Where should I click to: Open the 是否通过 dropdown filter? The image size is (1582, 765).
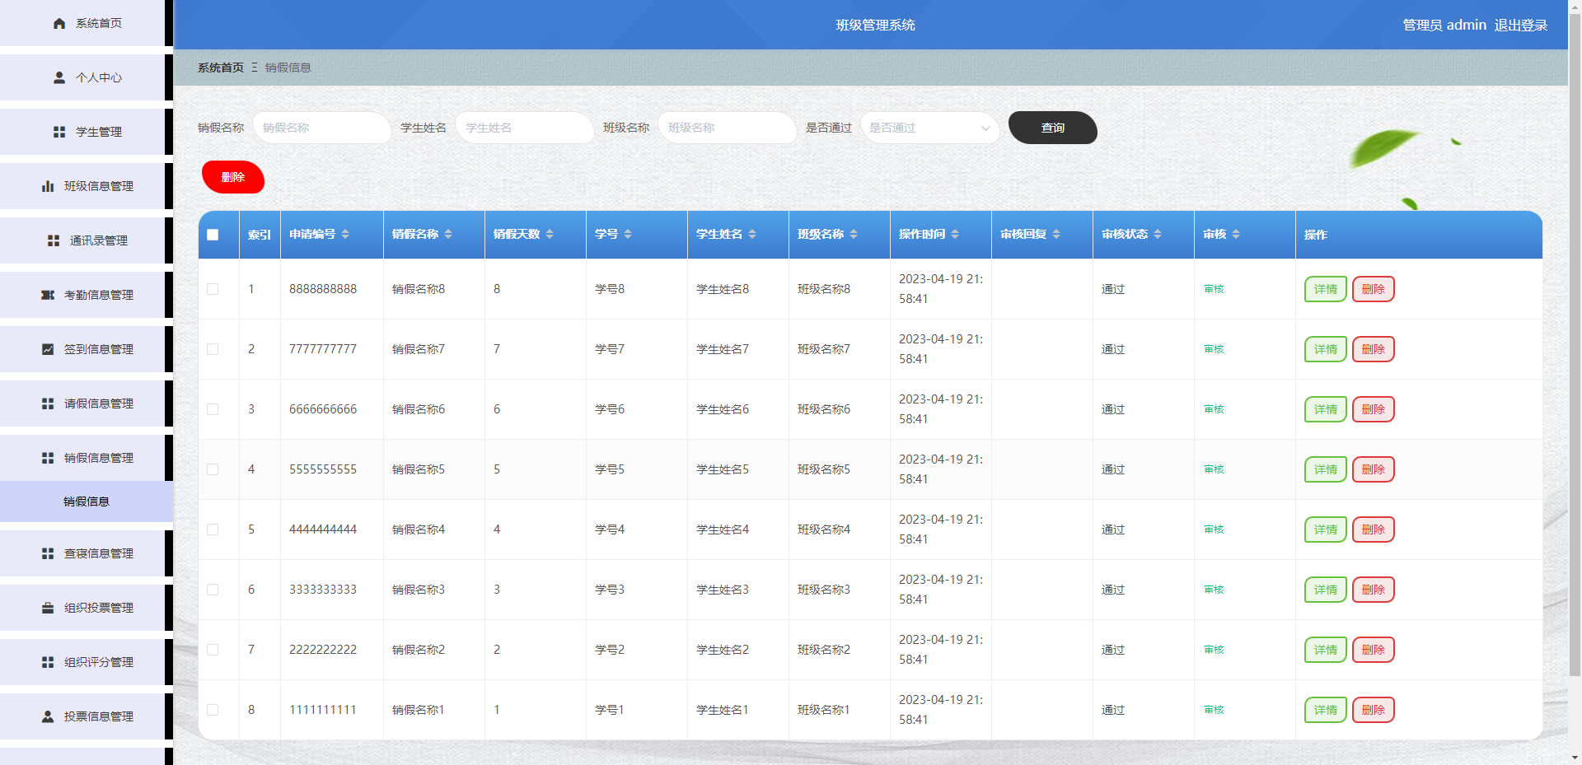(929, 128)
